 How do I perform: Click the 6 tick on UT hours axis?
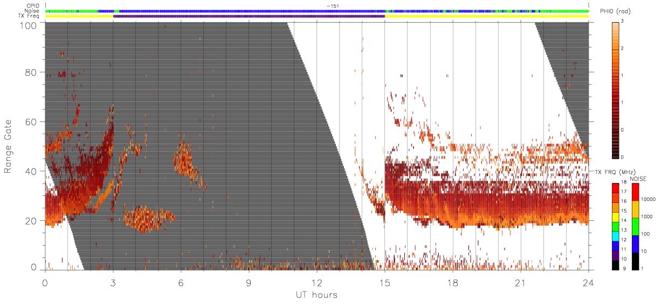[181, 282]
